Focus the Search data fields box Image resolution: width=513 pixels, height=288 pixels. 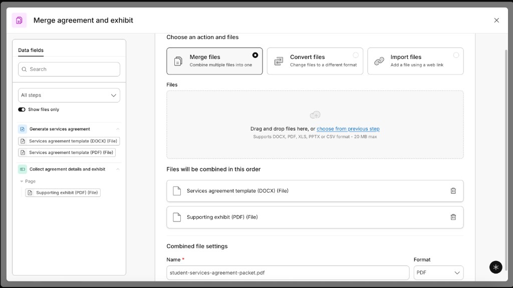69,69
